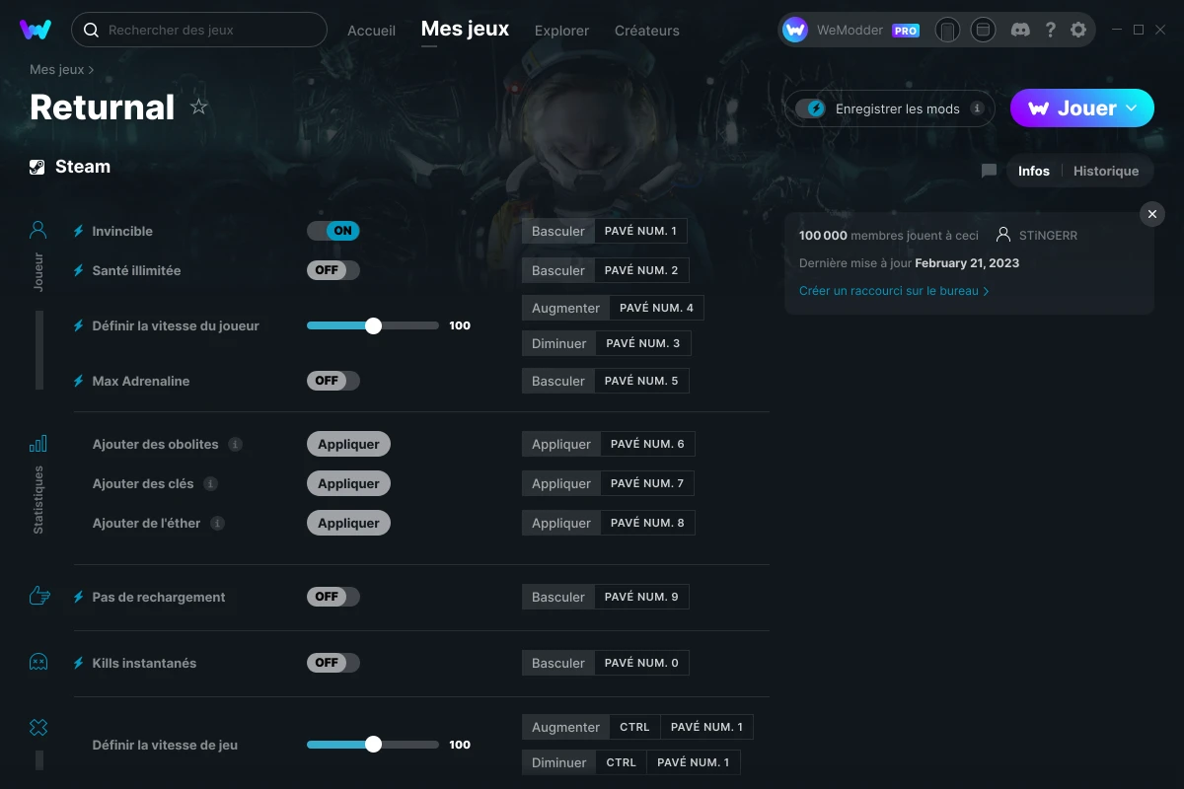Image resolution: width=1184 pixels, height=789 pixels.
Task: Open the Mes jeux tab
Action: tap(466, 30)
